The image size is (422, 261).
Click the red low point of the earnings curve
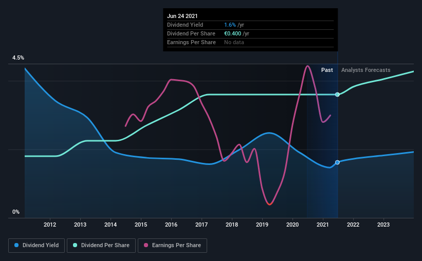pos(269,204)
